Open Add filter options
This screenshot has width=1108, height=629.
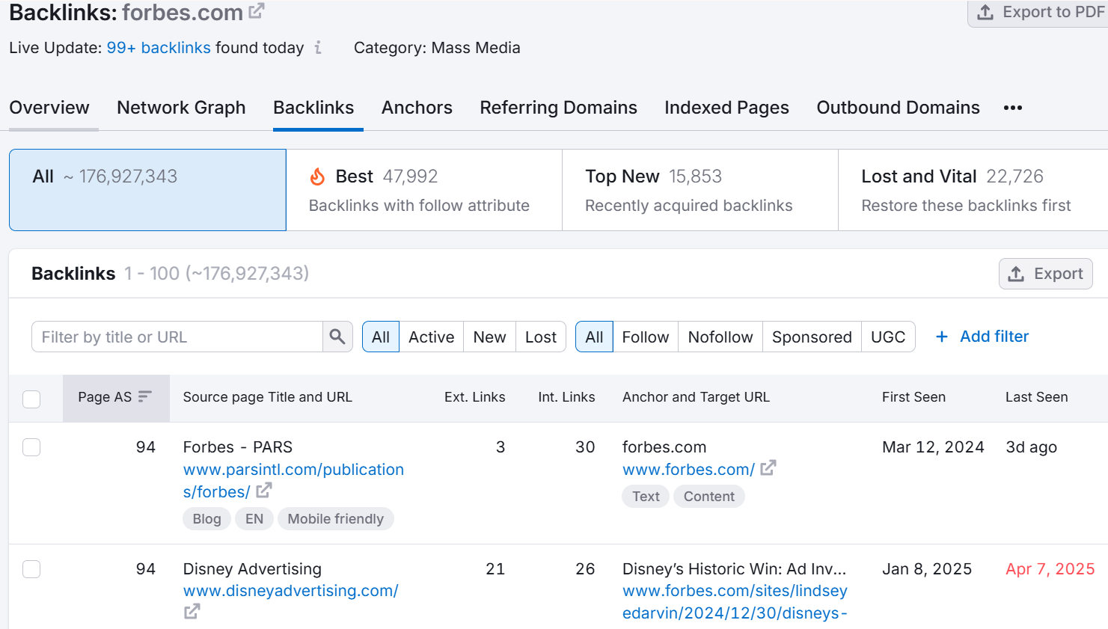[994, 337]
